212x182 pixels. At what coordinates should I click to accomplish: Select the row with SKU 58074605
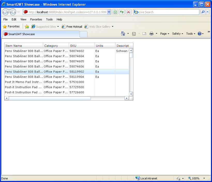[x=67, y=61]
